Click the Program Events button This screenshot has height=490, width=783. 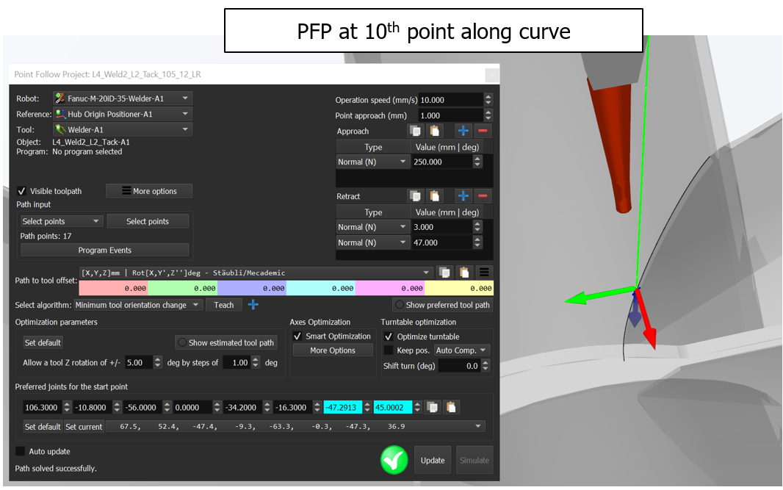pyautogui.click(x=105, y=251)
